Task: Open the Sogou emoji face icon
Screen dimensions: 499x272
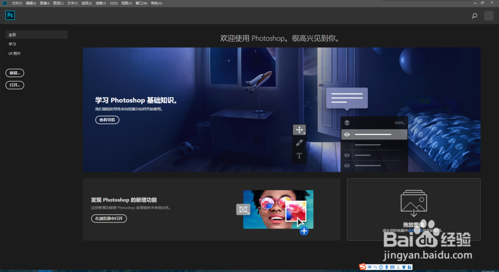Action: coord(381,267)
